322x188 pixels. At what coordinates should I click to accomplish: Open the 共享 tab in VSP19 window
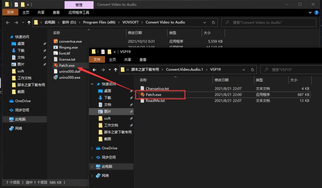tap(128, 60)
